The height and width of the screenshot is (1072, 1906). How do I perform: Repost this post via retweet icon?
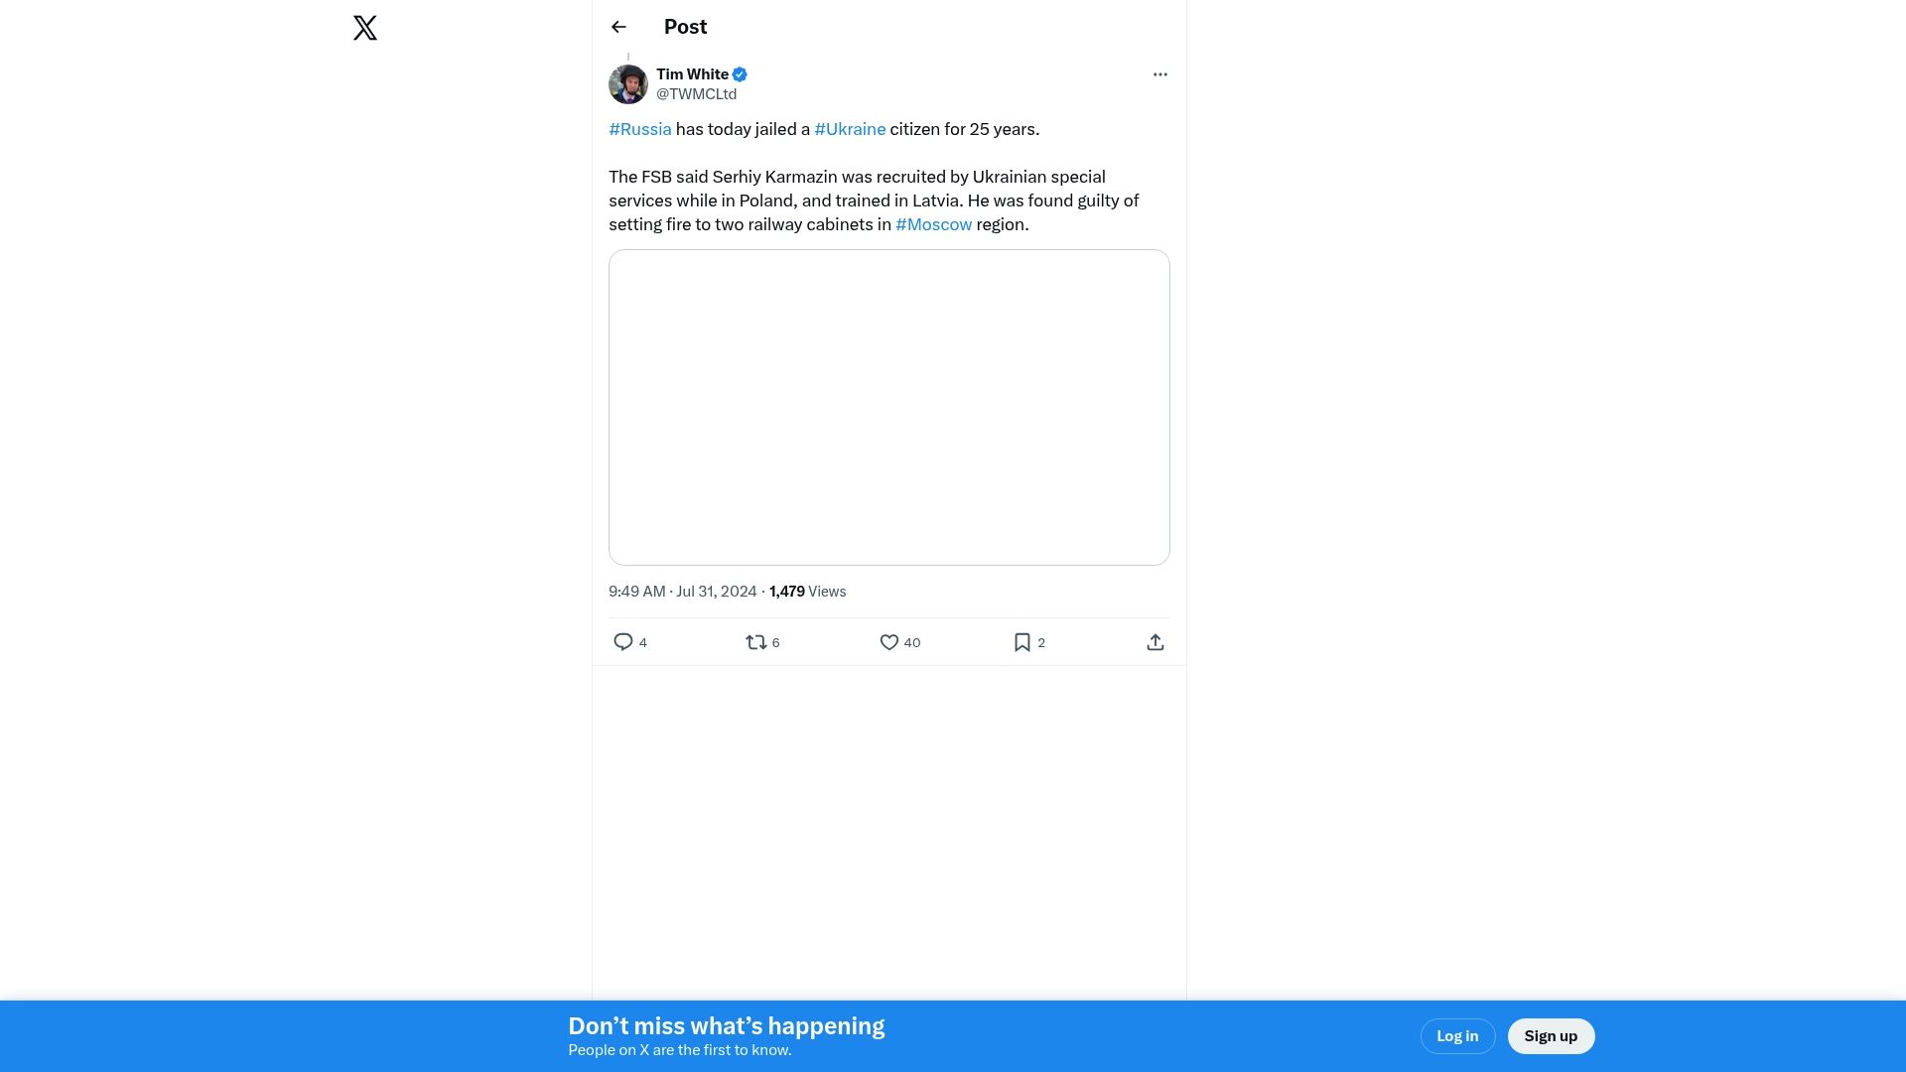[x=756, y=642]
